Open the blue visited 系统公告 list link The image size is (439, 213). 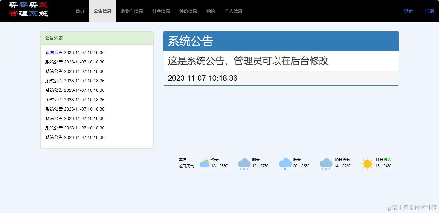[x=54, y=52]
